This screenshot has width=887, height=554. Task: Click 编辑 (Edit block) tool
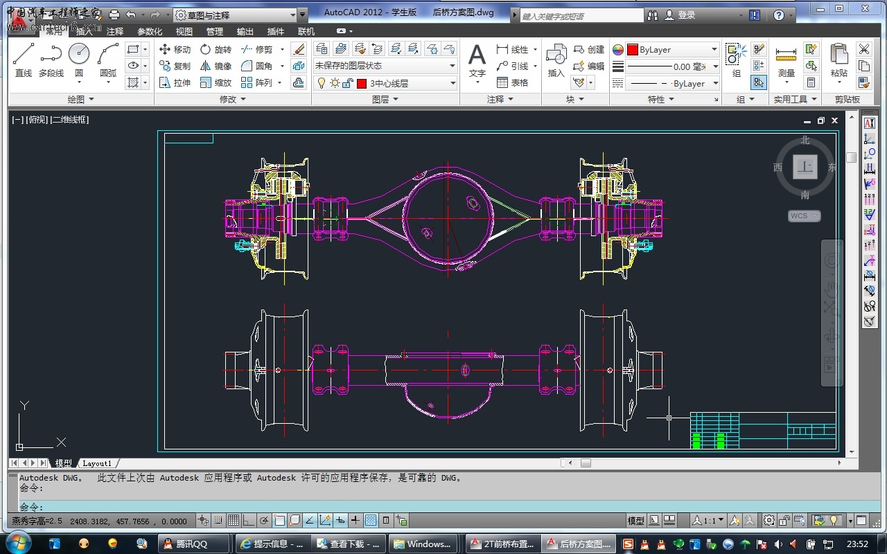click(589, 66)
